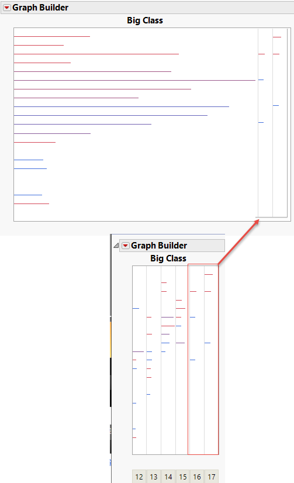The image size is (294, 483).
Task: Click age label 13
Action: 154,477
